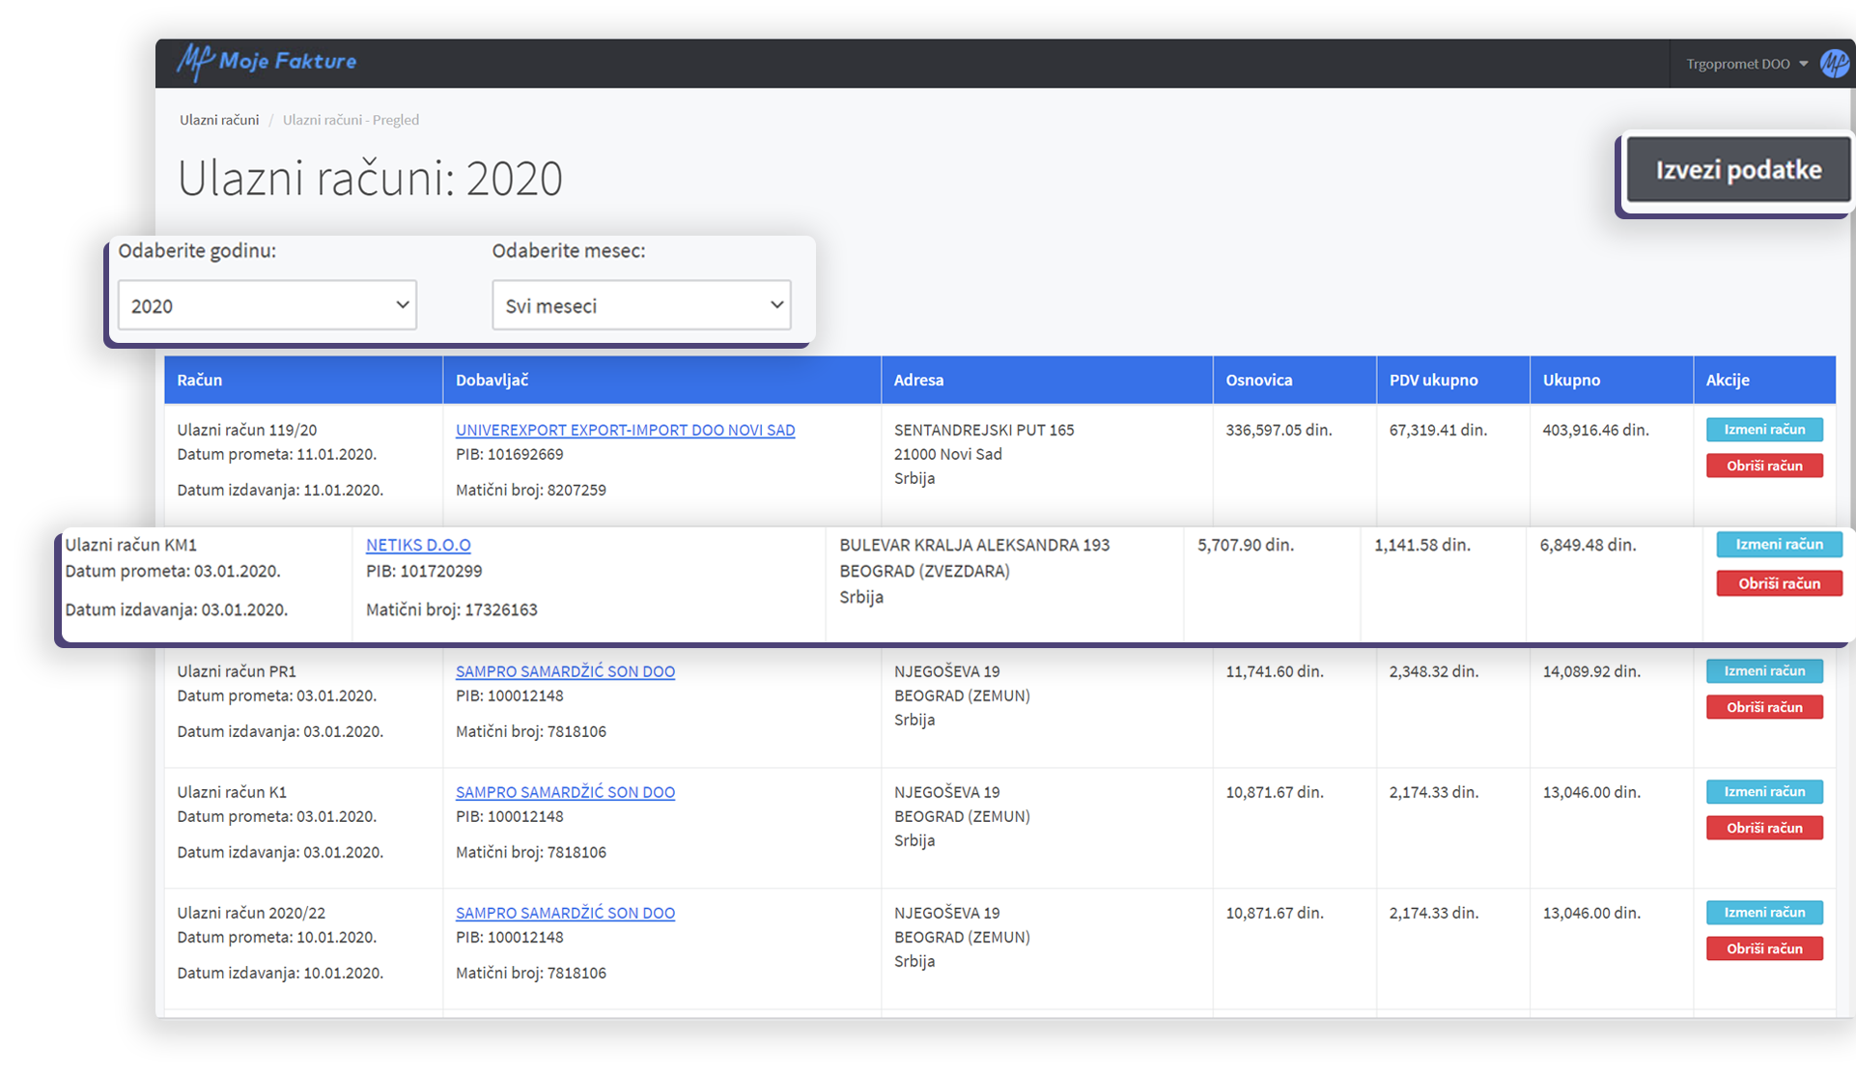This screenshot has height=1076, width=1856.
Task: Open SAMPRO link for invoice PR1
Action: [x=565, y=671]
